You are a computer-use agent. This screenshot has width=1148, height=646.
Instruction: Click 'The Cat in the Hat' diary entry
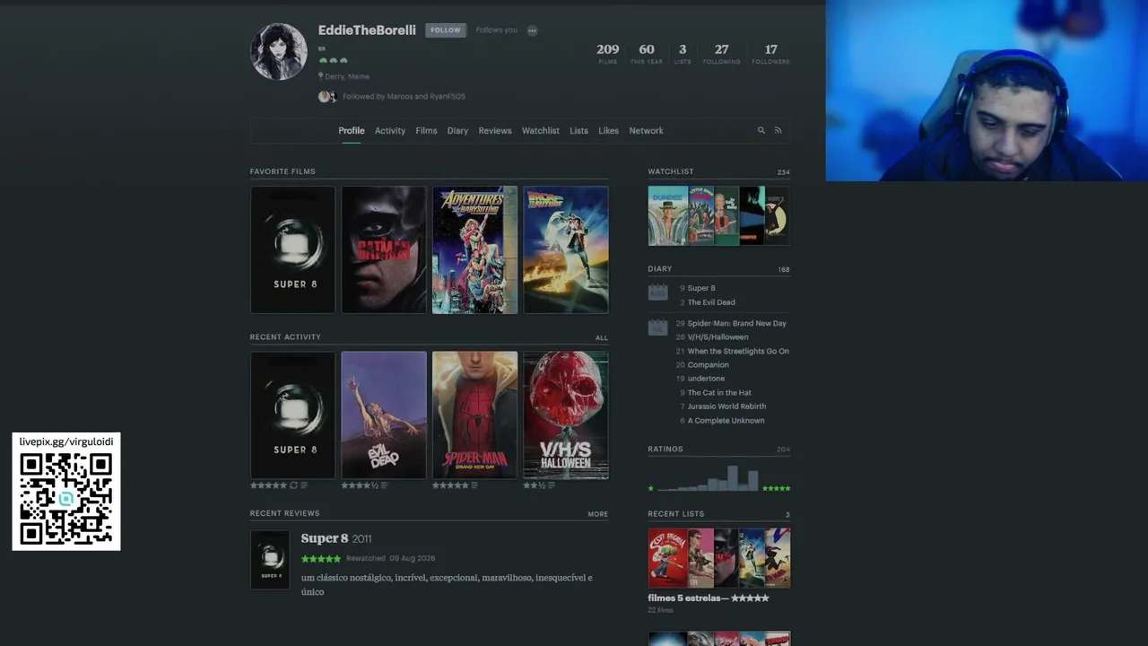point(719,393)
